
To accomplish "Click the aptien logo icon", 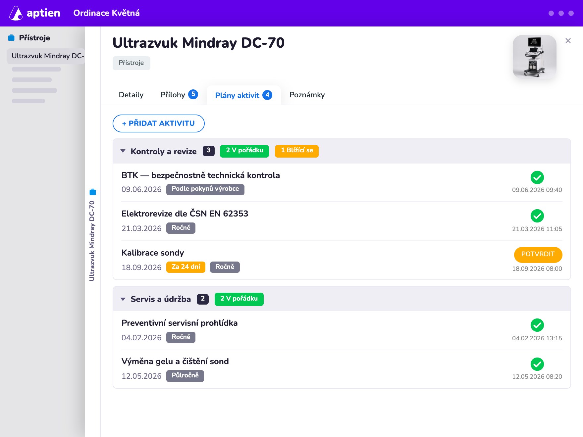I will pos(16,13).
